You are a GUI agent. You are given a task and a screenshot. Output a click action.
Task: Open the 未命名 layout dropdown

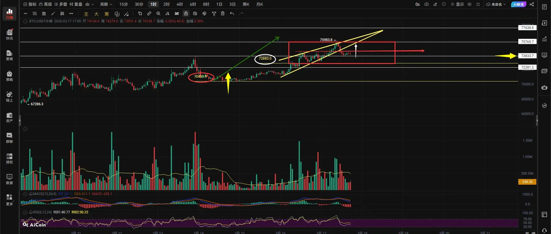[496, 4]
